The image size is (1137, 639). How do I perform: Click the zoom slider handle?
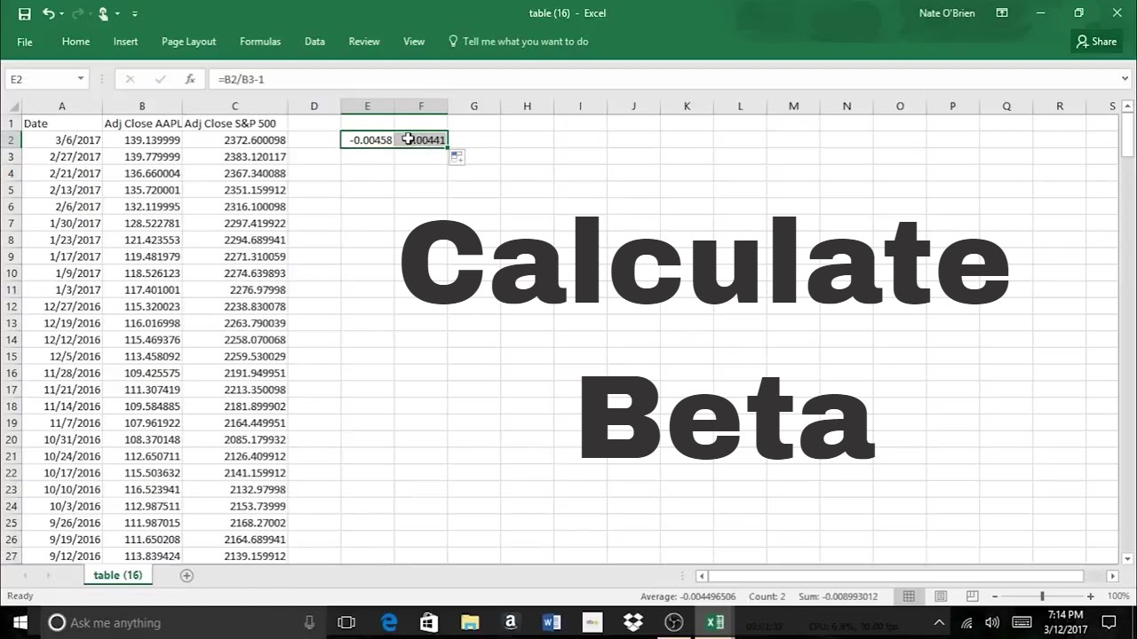1043,596
